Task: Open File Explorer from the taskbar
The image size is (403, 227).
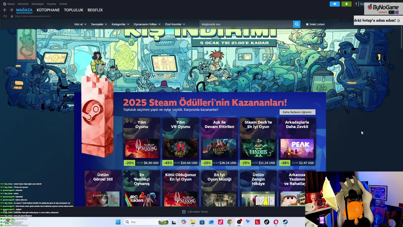Action: tap(193, 222)
